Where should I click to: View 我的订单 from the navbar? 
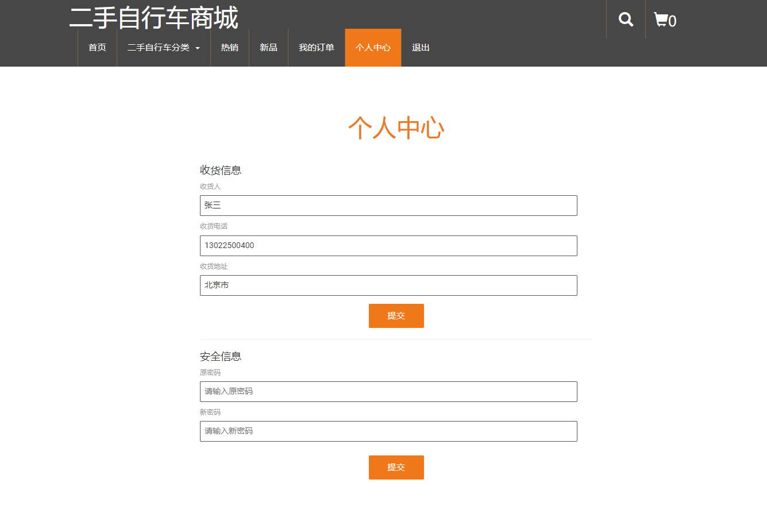(315, 48)
